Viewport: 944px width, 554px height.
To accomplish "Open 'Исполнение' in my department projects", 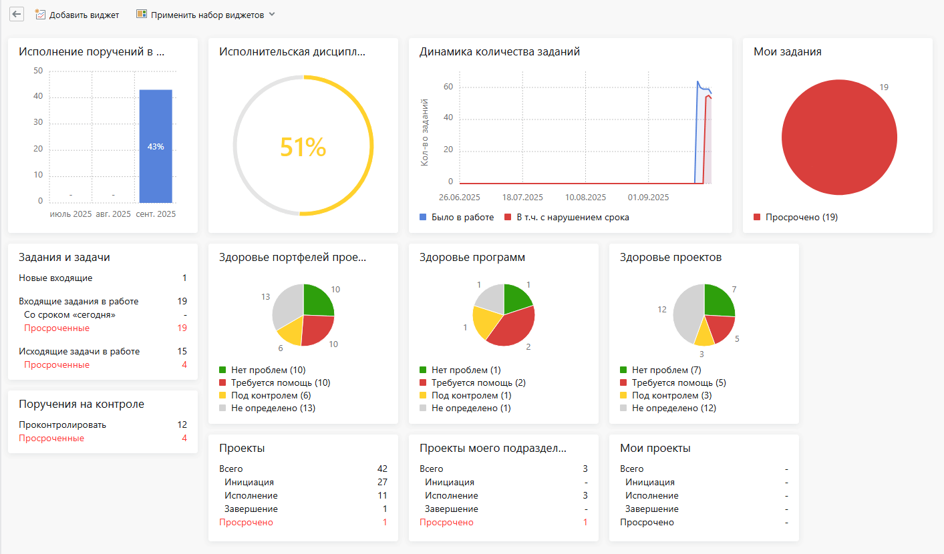I will pyautogui.click(x=451, y=495).
